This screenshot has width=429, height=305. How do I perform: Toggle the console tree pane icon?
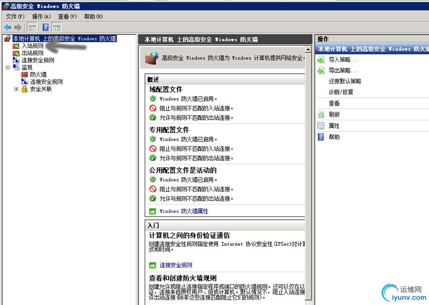tap(32, 28)
